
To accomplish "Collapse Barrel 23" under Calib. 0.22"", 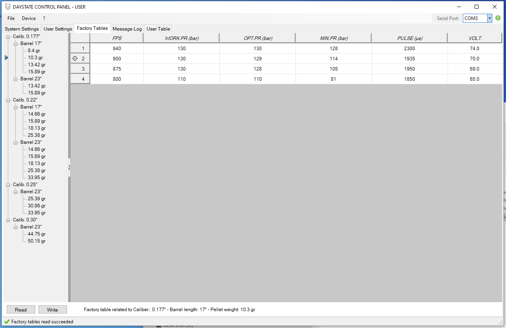I will (16, 142).
